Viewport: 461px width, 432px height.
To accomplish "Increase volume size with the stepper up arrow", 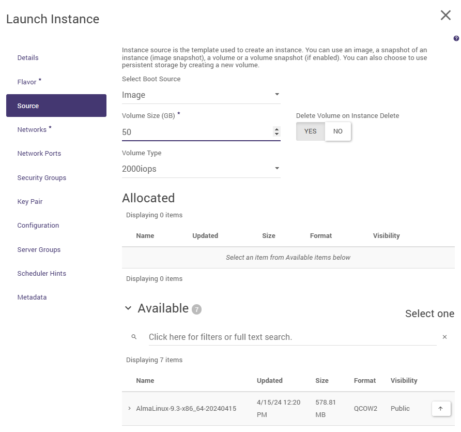I will click(277, 129).
